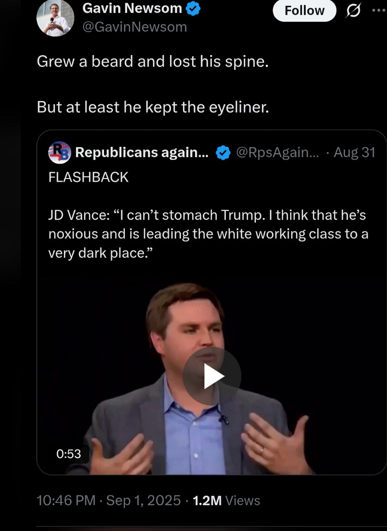This screenshot has height=531, width=387.
Task: Select the 'Grew a beard' tweet text
Action: coord(152,62)
